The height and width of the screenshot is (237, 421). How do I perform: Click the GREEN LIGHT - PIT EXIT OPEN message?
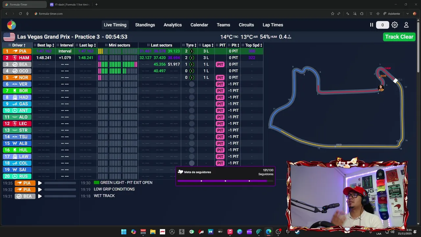point(126,183)
